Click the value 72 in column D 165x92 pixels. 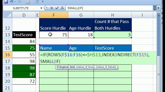click(24, 81)
